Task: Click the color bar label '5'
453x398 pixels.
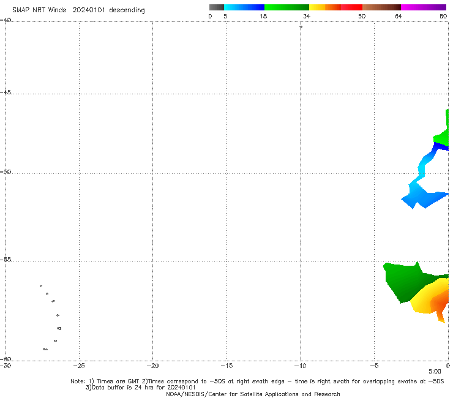Action: (225, 16)
